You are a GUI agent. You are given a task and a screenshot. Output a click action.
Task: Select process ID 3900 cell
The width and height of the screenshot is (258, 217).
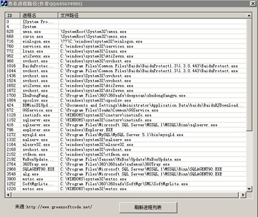pyautogui.click(x=11, y=179)
